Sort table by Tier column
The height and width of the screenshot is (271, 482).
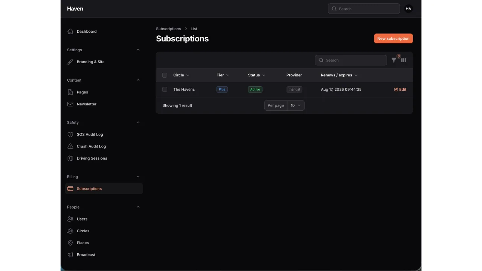pos(223,75)
